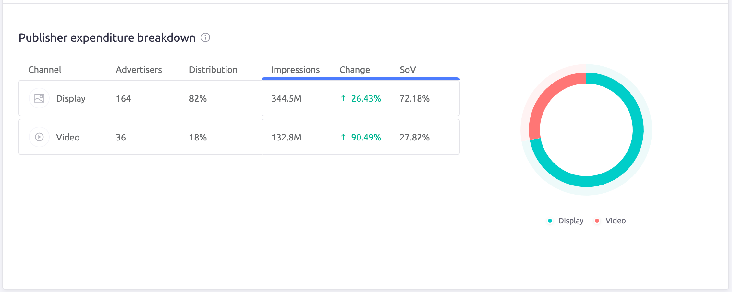
Task: Click the Publisher expenditure breakdown heading
Action: click(107, 38)
